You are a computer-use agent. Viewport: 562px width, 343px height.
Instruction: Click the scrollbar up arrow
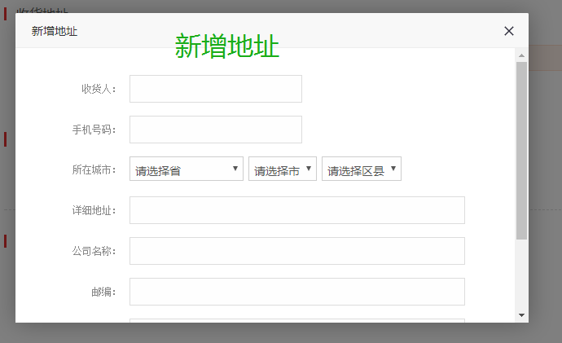(x=521, y=55)
